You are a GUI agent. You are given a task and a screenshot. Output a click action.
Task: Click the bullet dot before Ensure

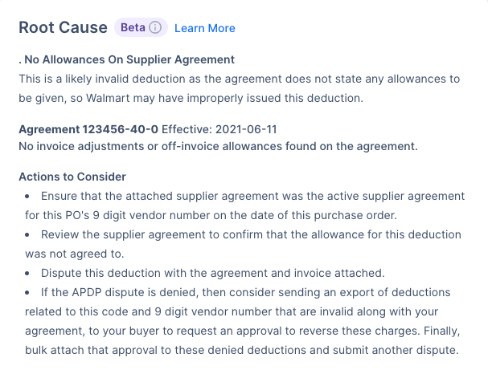point(27,197)
